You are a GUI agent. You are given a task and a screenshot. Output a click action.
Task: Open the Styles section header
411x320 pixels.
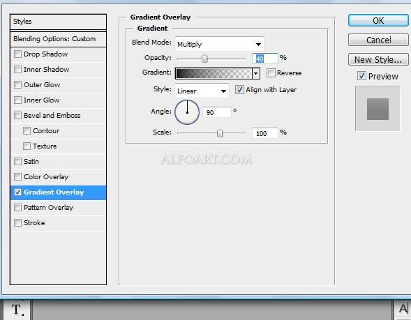click(x=58, y=22)
